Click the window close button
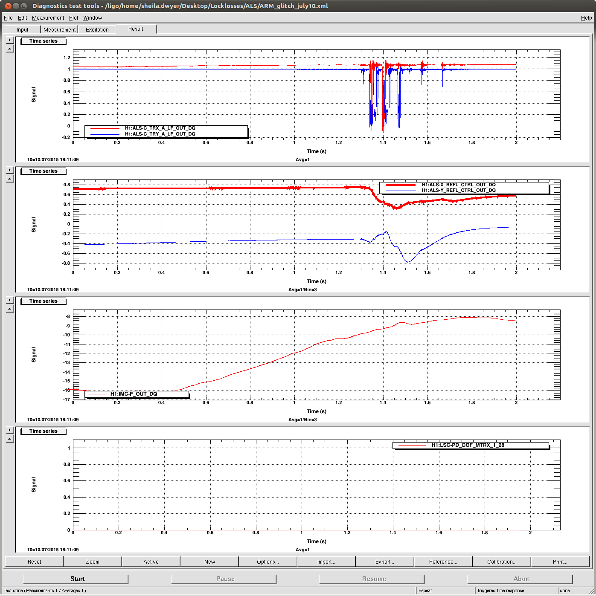Screen dimensions: 596x596 pyautogui.click(x=8, y=6)
